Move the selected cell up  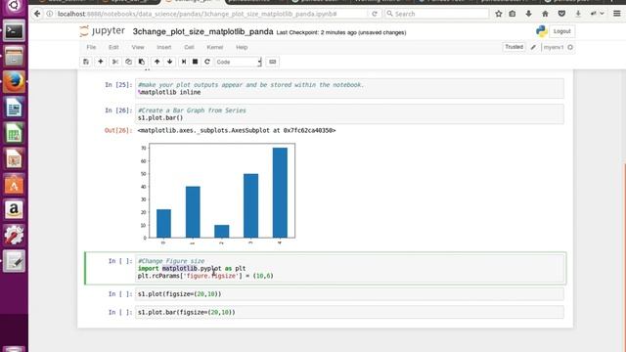156,62
